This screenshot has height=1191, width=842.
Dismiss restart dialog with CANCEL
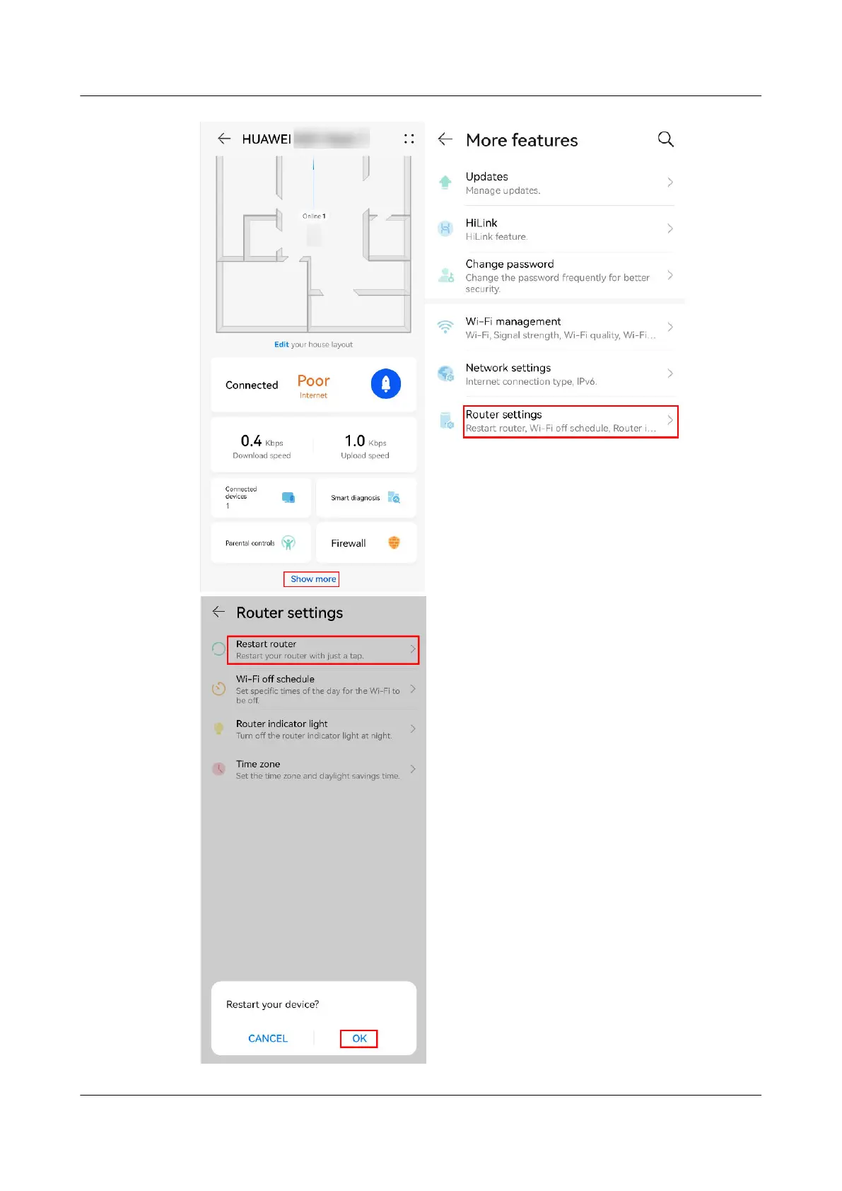pyautogui.click(x=268, y=1038)
